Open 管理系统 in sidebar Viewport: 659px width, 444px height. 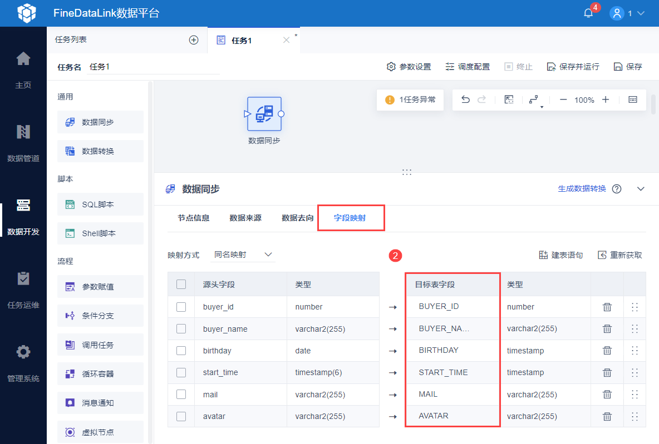[x=23, y=363]
